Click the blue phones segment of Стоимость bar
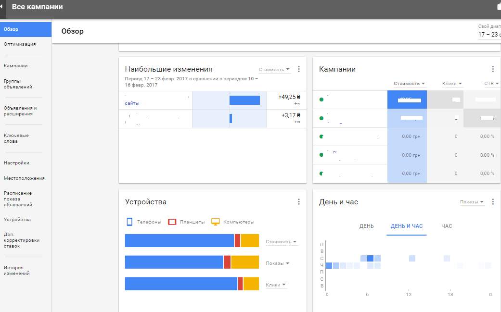Screen dimensions: 501x312 pyautogui.click(x=179, y=240)
